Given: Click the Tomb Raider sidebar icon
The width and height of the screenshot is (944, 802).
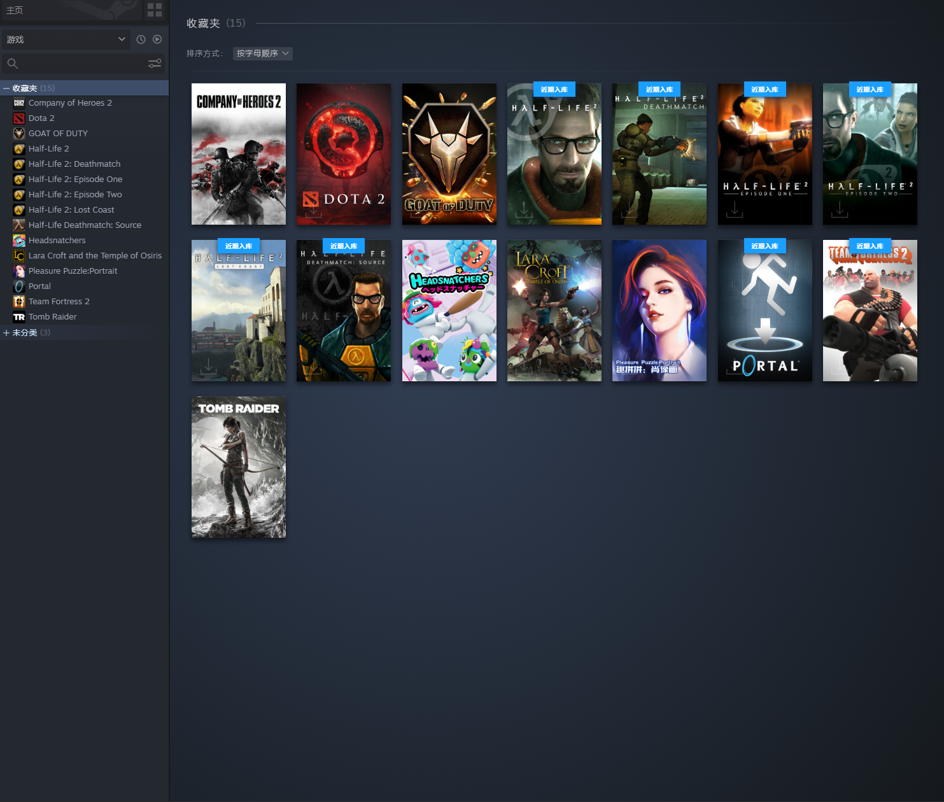Looking at the screenshot, I should pos(19,316).
